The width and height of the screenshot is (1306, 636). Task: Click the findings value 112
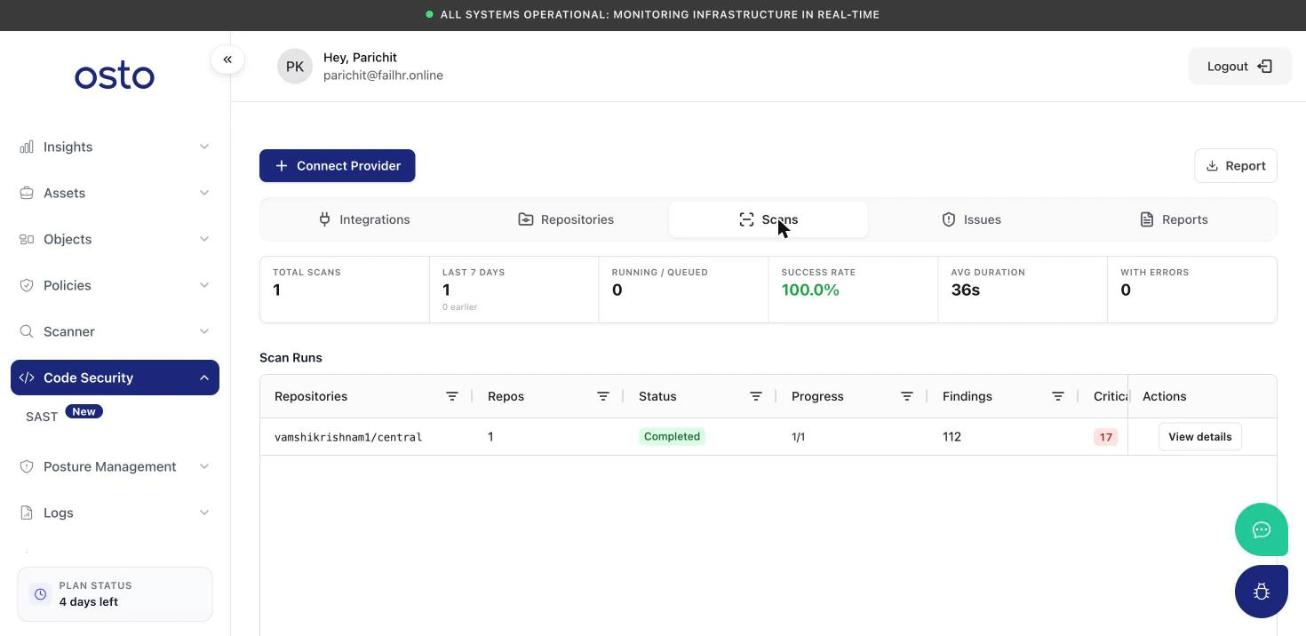pos(952,437)
